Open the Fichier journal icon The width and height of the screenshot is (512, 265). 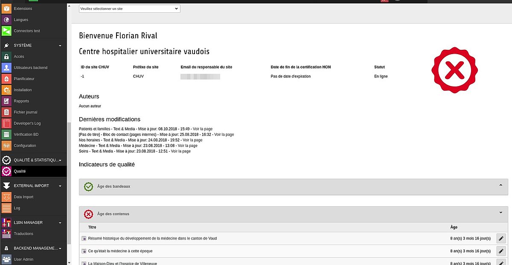point(6,112)
